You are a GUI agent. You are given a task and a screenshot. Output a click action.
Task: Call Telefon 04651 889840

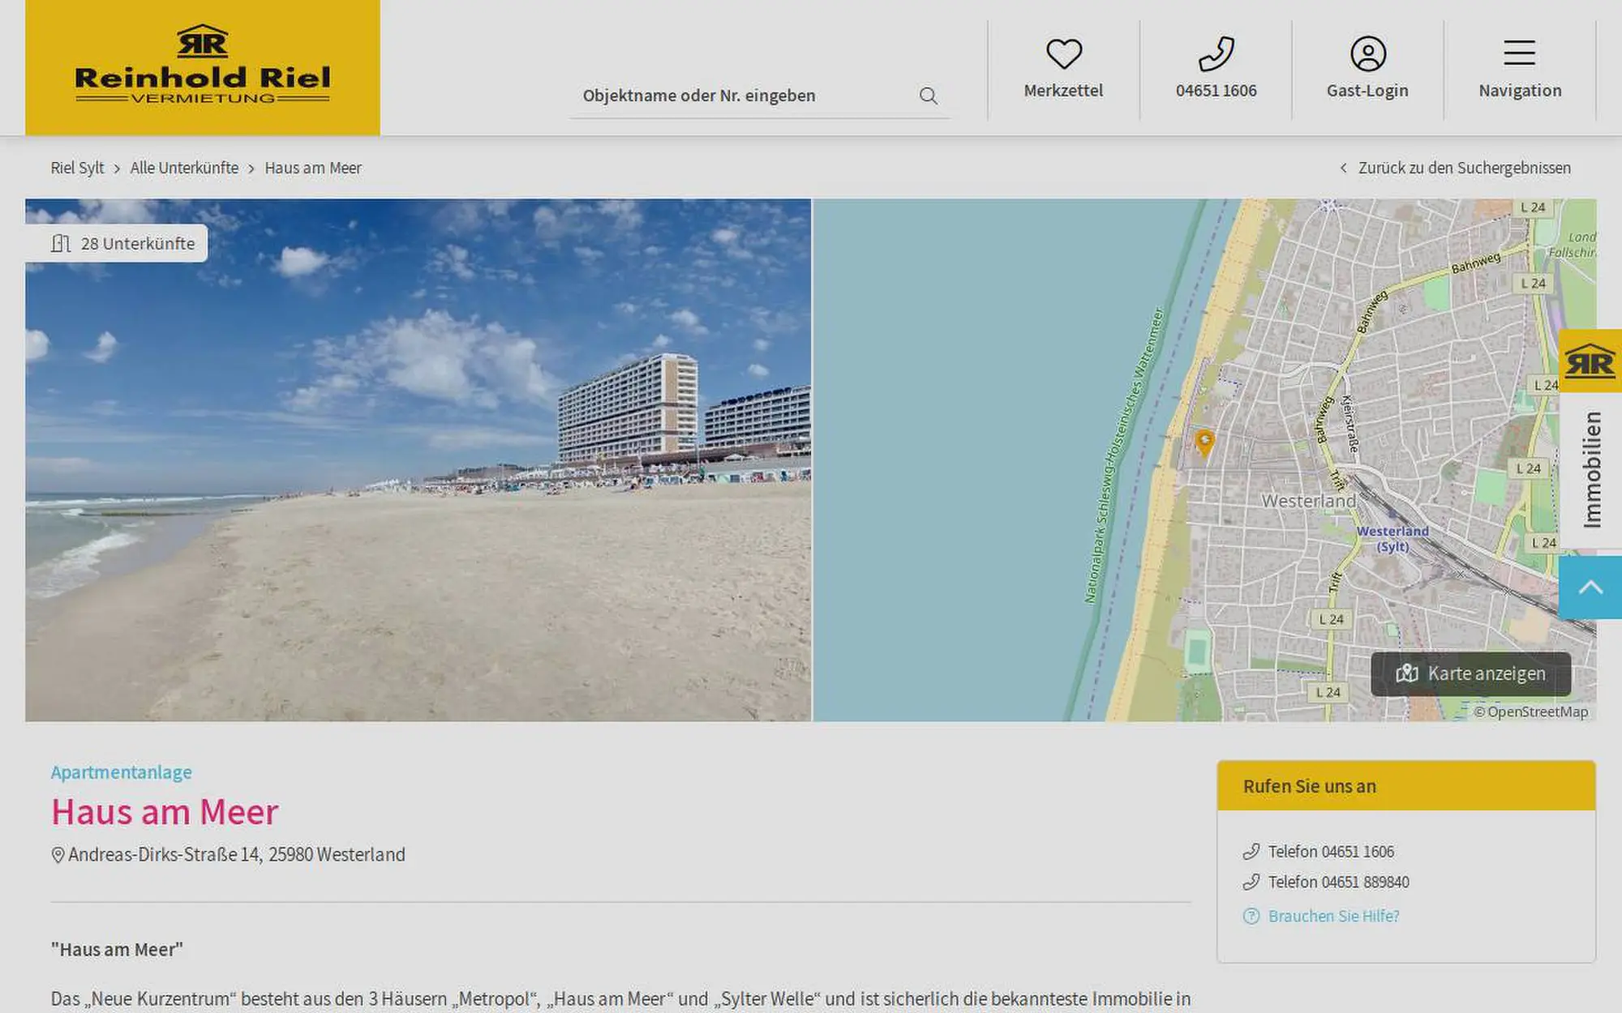(1338, 882)
